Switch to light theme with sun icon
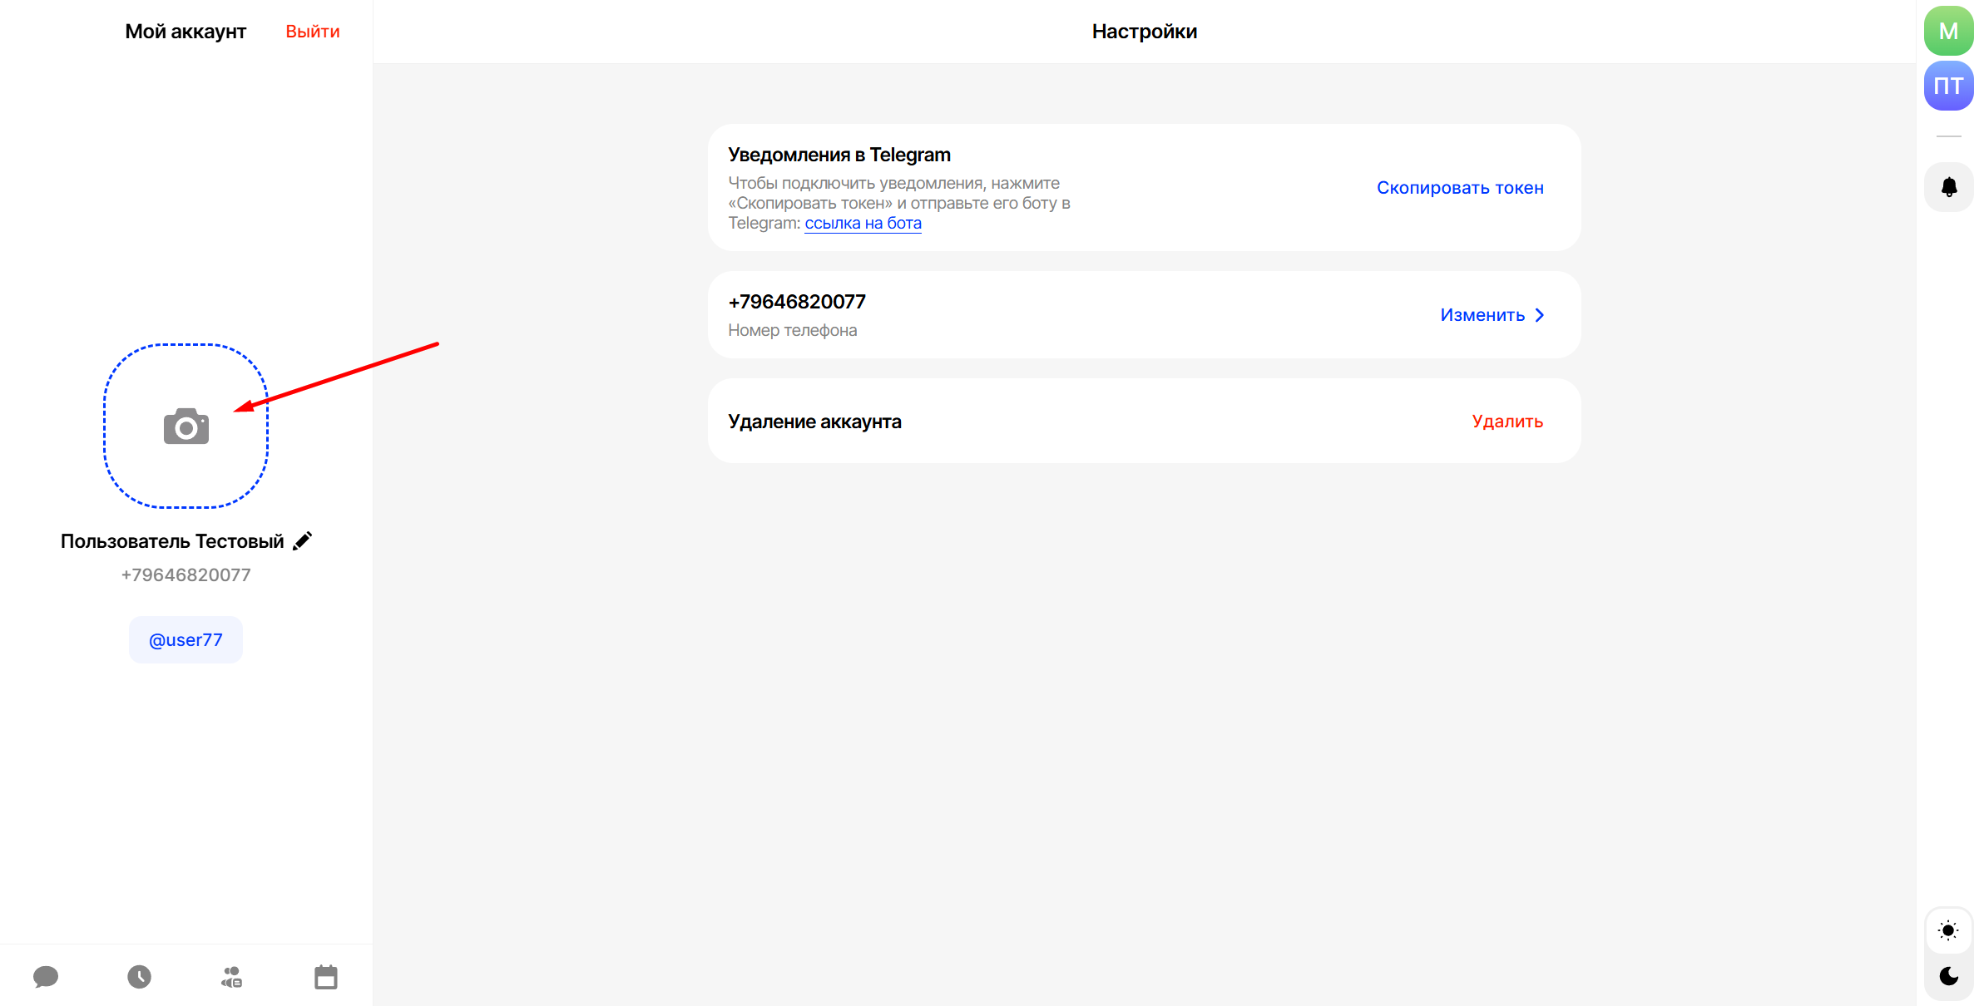Screen dimensions: 1979x1006 (x=1948, y=930)
